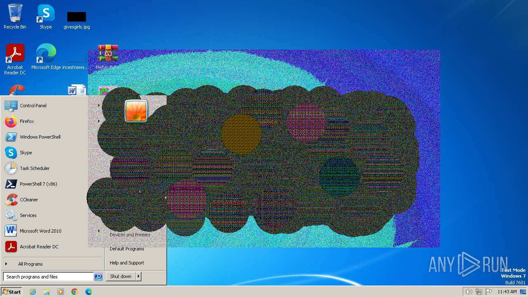Click the user account picture in Start menu
The image size is (528, 297).
point(136,111)
